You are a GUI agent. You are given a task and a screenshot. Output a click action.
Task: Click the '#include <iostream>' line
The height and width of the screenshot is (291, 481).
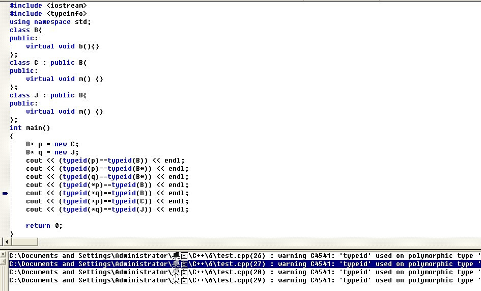(48, 6)
